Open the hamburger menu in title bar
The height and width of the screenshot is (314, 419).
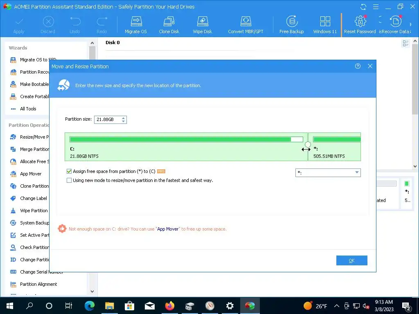pos(376,7)
